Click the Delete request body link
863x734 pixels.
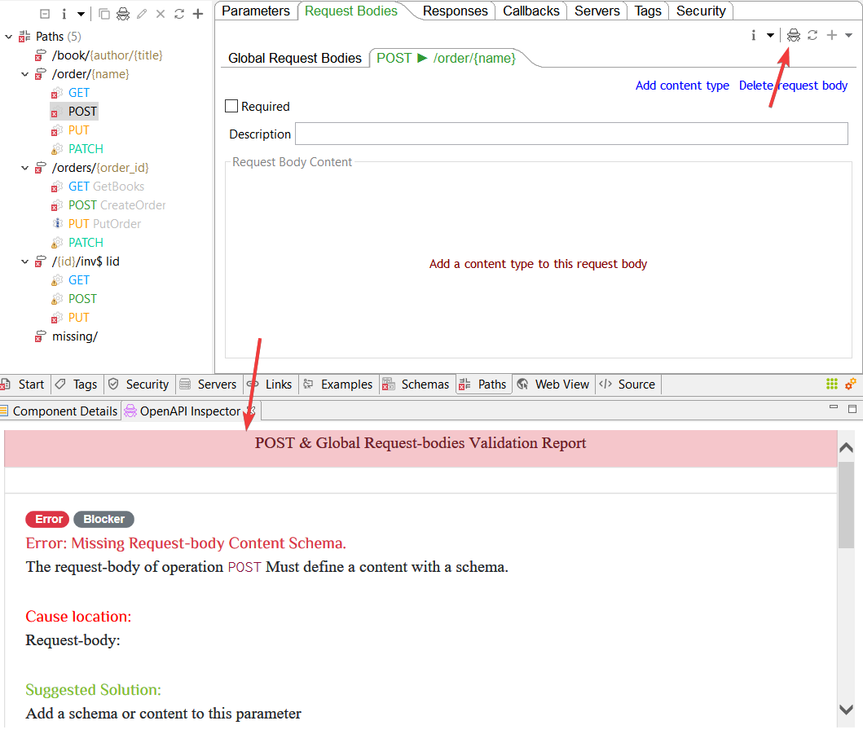[x=793, y=86]
